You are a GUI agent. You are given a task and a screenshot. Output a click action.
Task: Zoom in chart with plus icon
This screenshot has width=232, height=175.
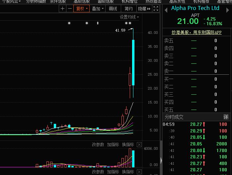click(62, 9)
